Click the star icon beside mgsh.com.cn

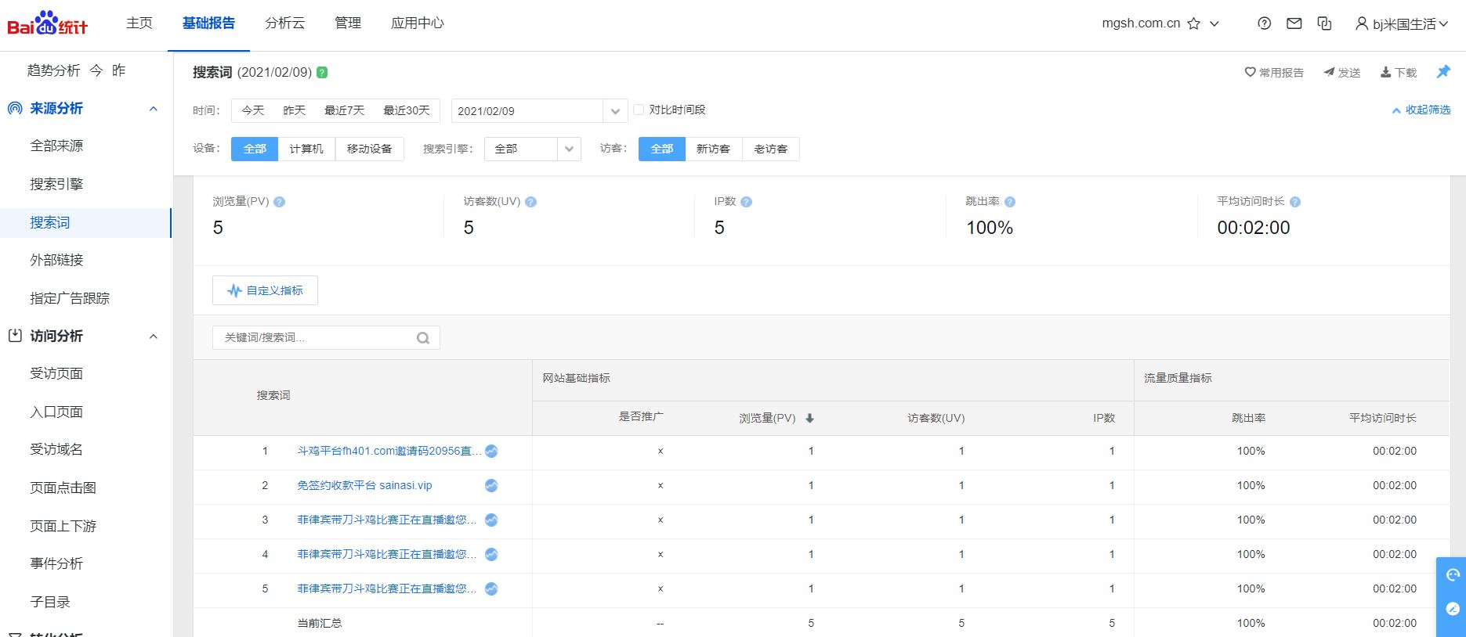1193,23
